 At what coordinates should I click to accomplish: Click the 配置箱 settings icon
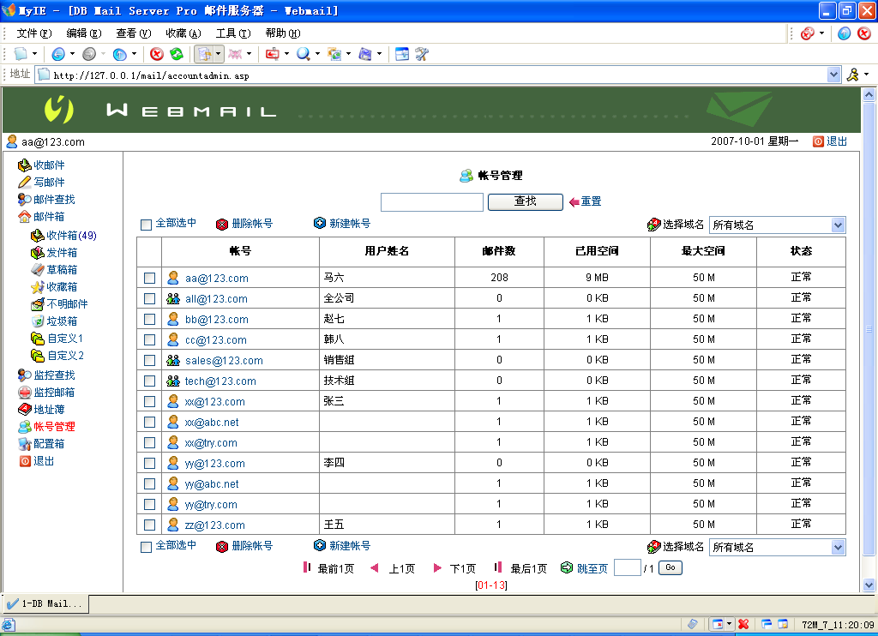24,444
